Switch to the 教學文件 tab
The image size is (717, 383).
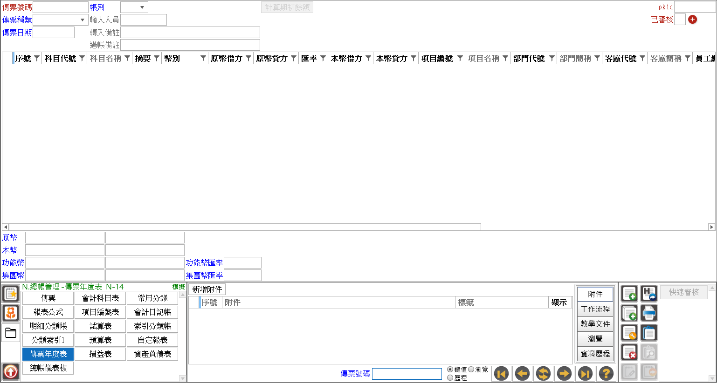coord(595,324)
